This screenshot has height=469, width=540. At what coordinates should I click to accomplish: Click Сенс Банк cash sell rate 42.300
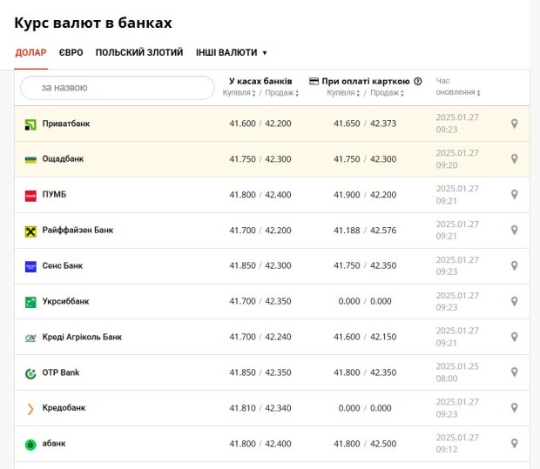click(278, 265)
